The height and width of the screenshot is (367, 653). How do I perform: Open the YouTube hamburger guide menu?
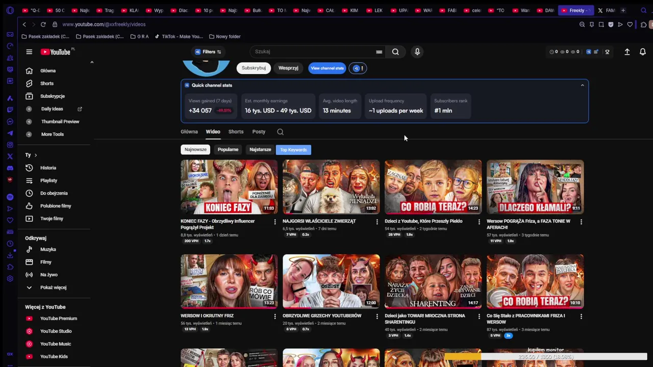point(29,51)
